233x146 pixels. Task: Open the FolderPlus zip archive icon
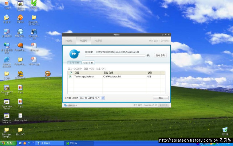click(x=20, y=47)
